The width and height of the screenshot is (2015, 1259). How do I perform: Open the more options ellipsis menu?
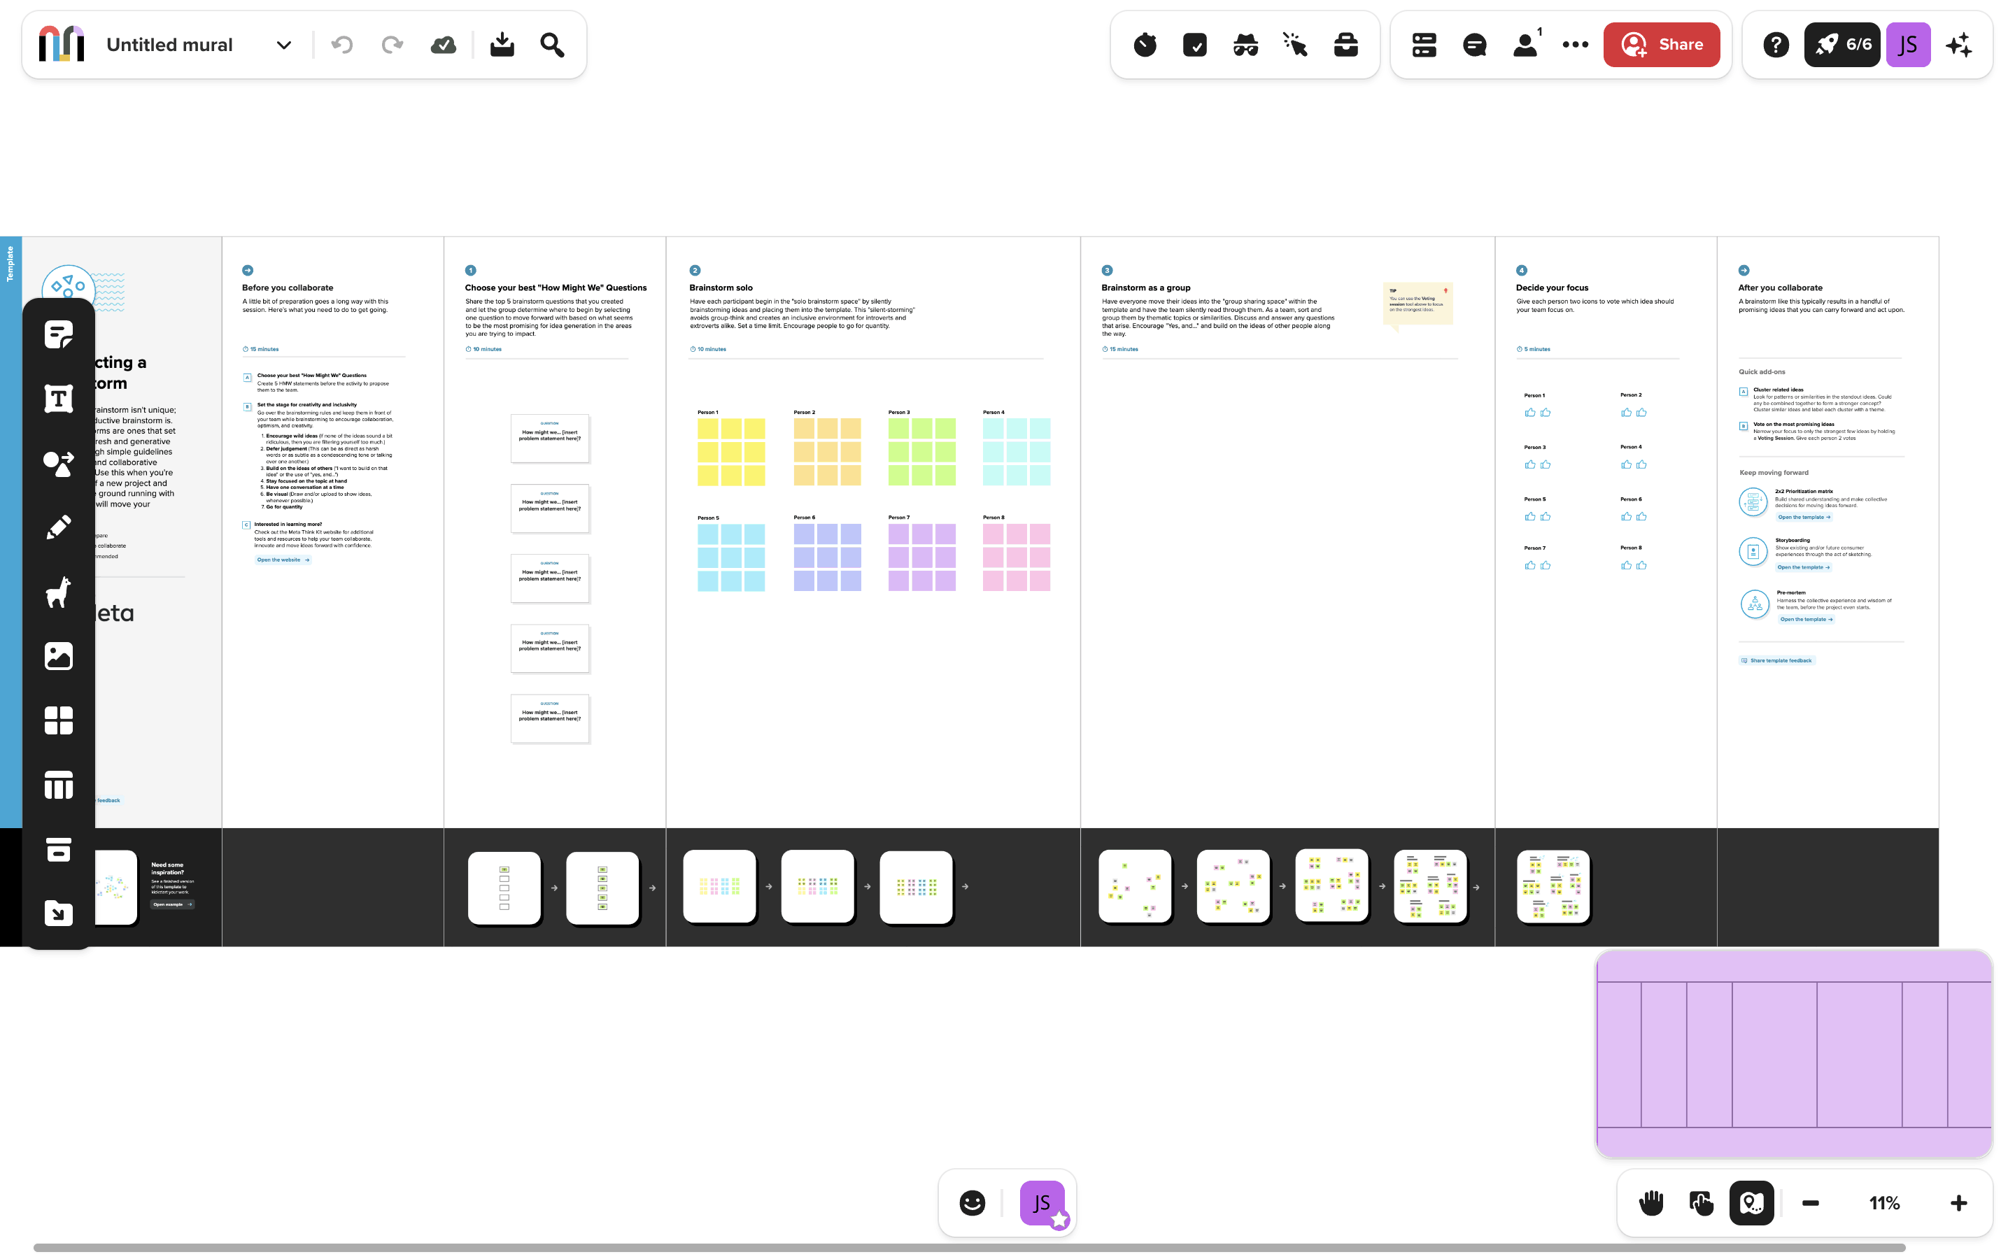tap(1576, 45)
